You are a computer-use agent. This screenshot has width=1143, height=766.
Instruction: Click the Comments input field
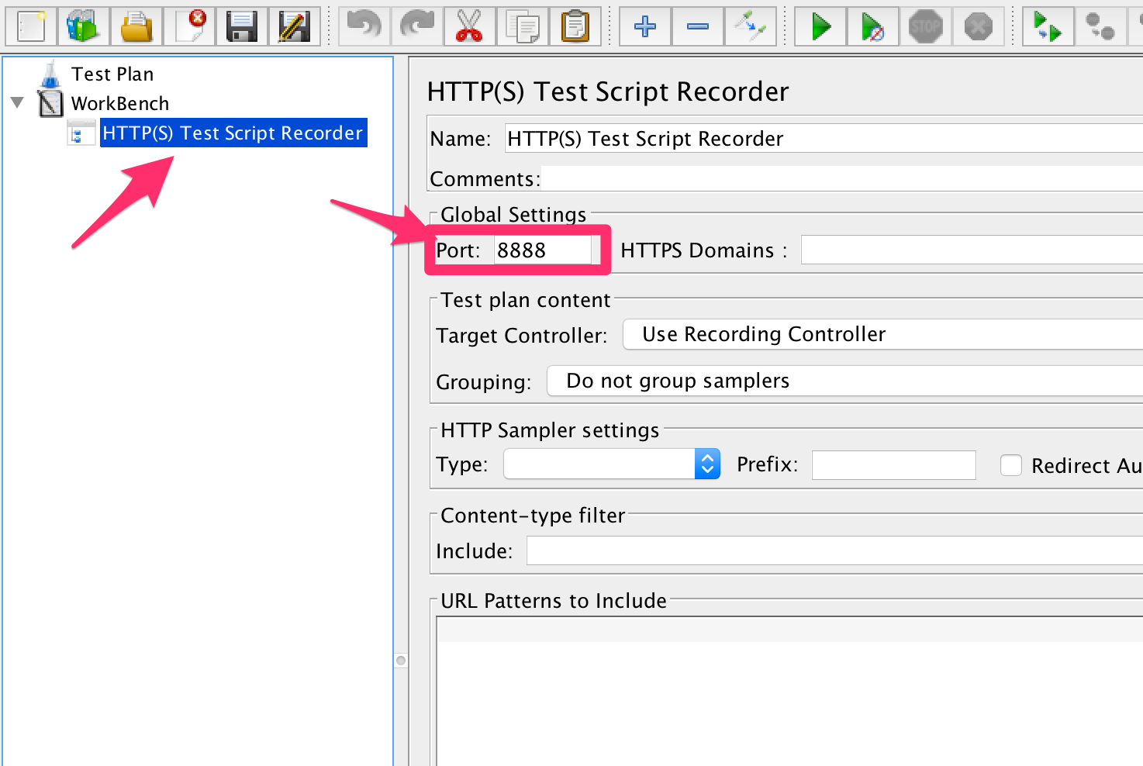[x=842, y=178]
